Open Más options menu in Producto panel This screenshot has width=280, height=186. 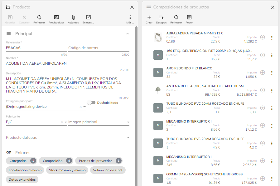[x=130, y=18]
